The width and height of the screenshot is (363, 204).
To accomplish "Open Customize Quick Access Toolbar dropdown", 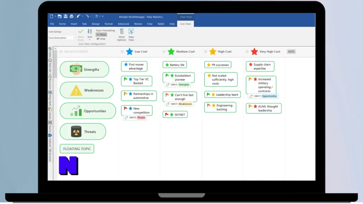I will [103, 16].
